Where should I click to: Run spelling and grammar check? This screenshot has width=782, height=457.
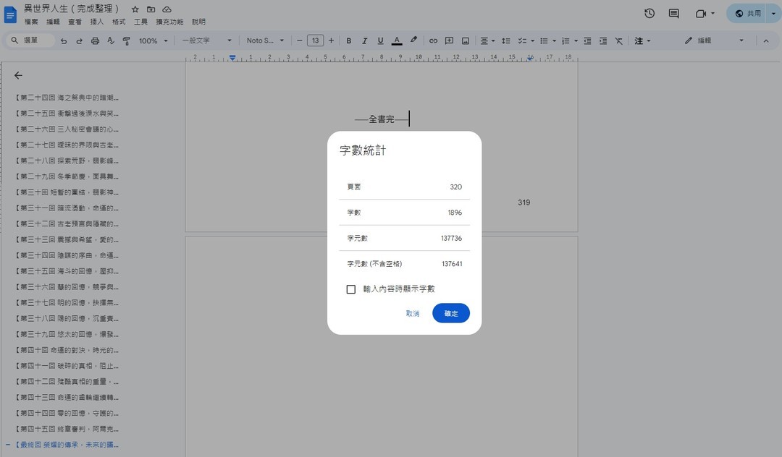[111, 40]
